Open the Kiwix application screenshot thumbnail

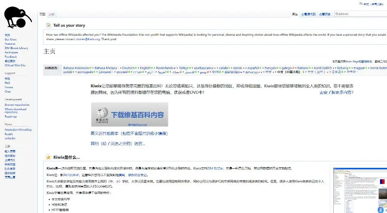point(360,190)
